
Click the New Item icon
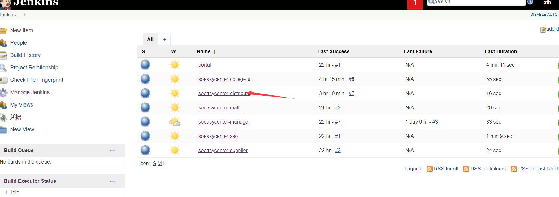[x=3, y=30]
